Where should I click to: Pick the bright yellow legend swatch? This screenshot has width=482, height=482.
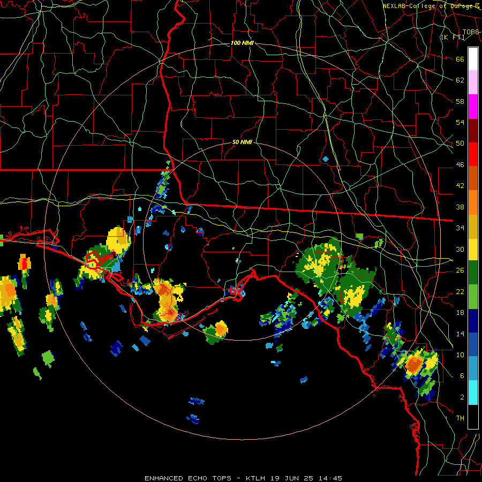click(473, 249)
